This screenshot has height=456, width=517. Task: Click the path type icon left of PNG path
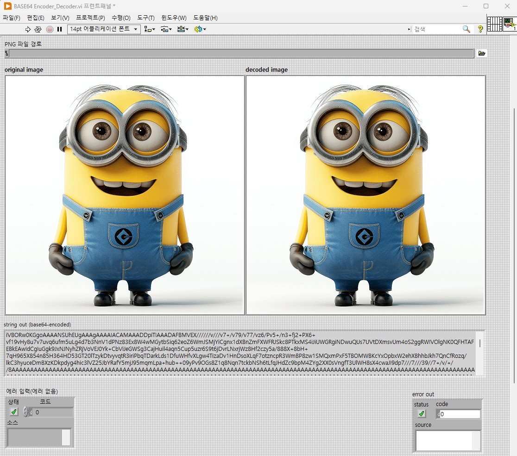[6, 53]
